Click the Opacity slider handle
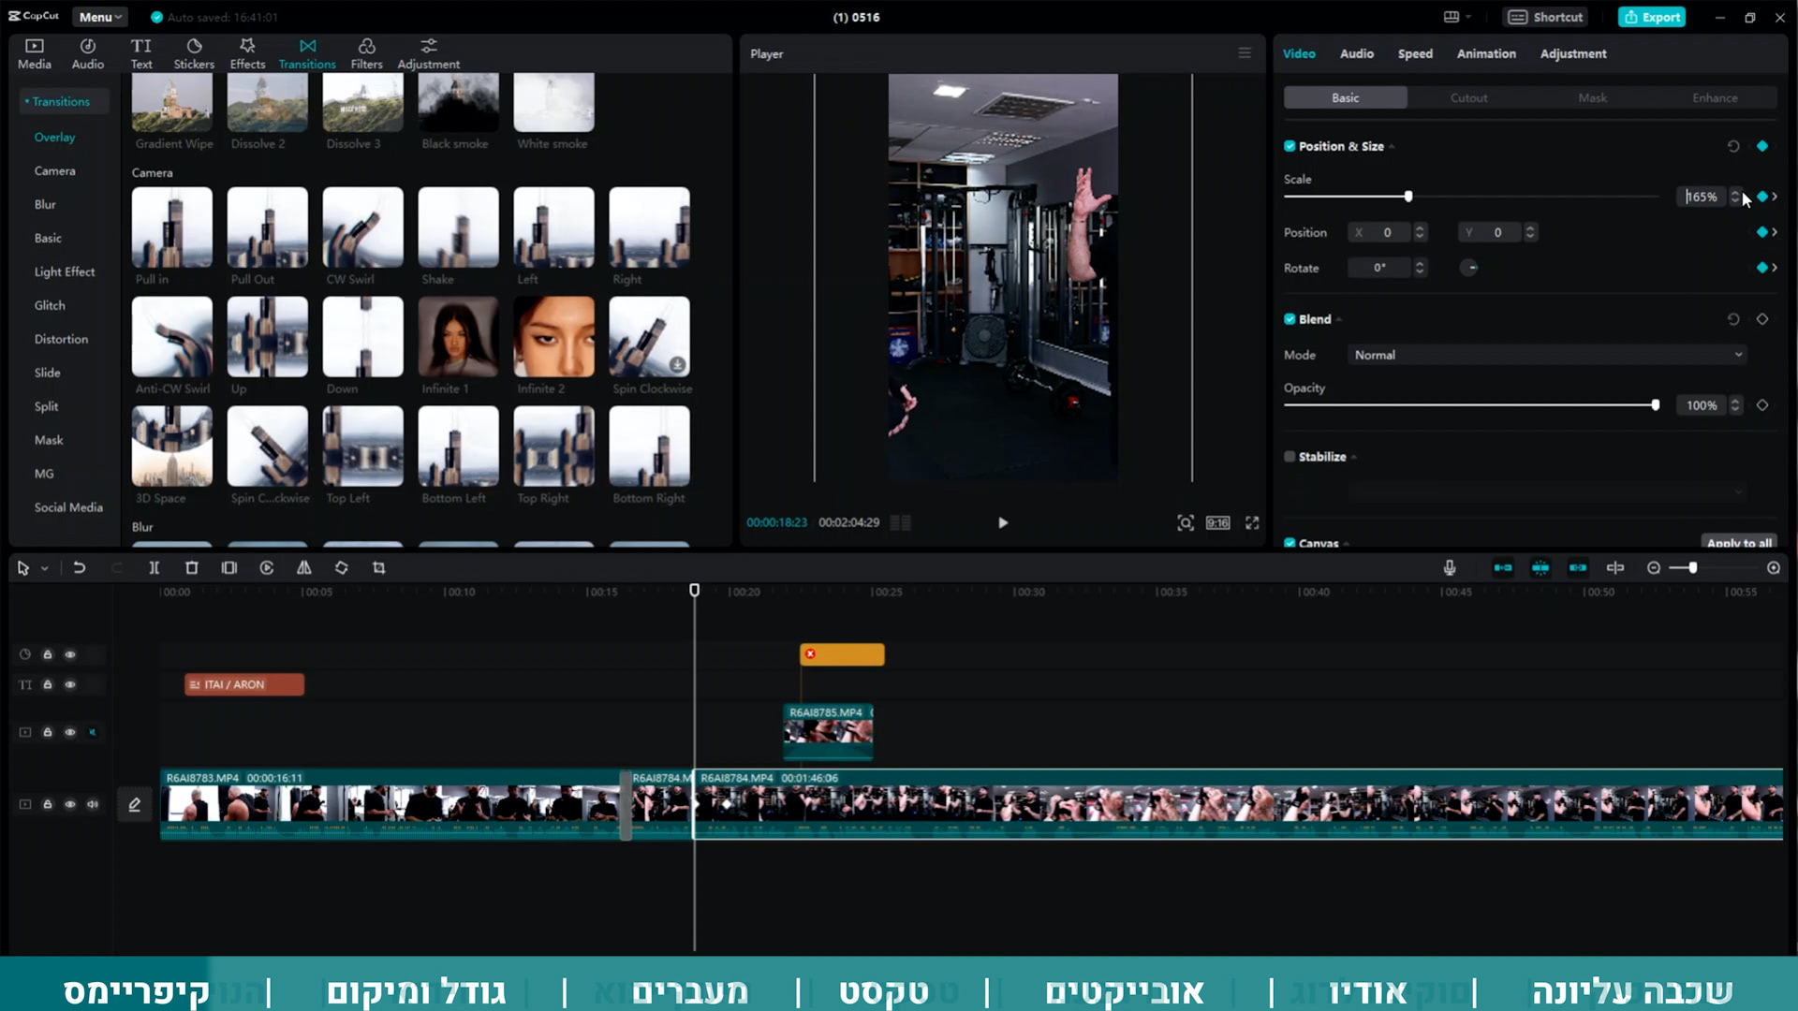The image size is (1798, 1011). click(1656, 405)
